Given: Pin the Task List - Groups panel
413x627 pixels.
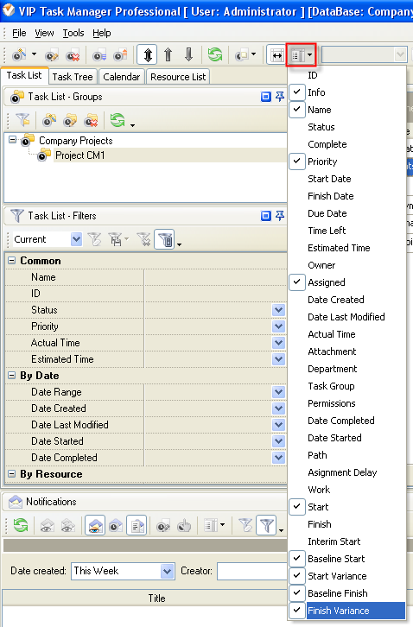Looking at the screenshot, I should (x=280, y=97).
